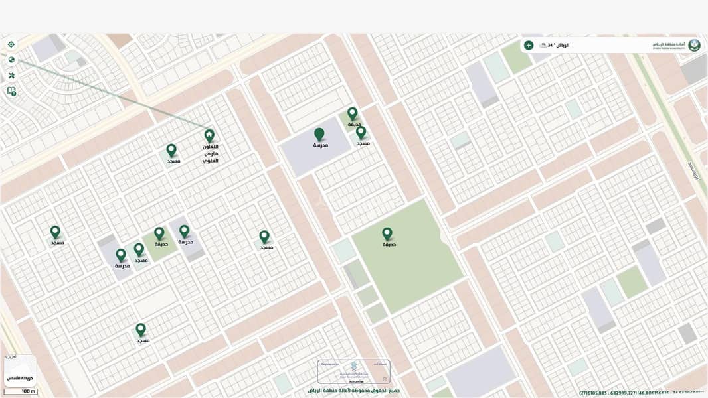This screenshot has height=398, width=708.
Task: Click the مسجد pin right of top school
Action: (x=361, y=133)
